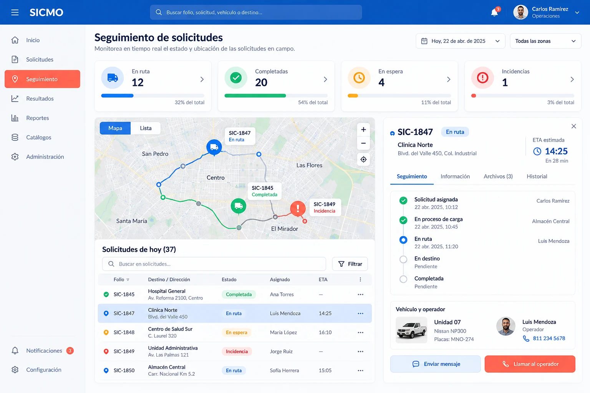Image resolution: width=590 pixels, height=393 pixels.
Task: Center map on my location
Action: click(363, 159)
